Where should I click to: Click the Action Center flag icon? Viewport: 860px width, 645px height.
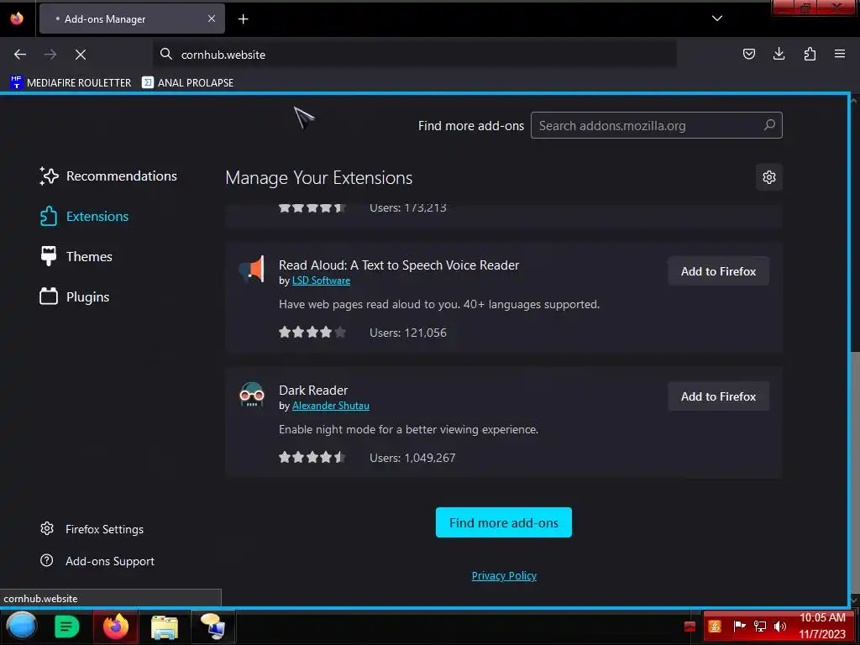[x=739, y=627]
